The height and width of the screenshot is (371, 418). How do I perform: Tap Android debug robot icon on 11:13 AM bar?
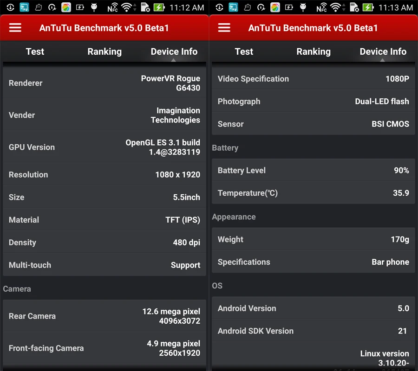(x=303, y=7)
